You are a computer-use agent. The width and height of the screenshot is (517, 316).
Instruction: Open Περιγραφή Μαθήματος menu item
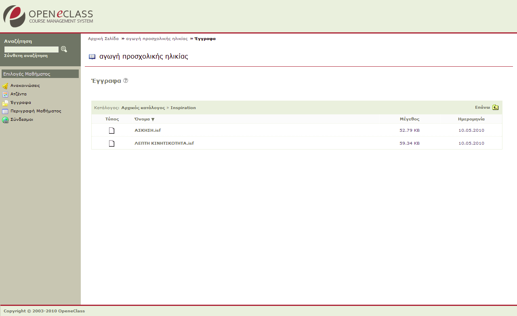pyautogui.click(x=36, y=111)
